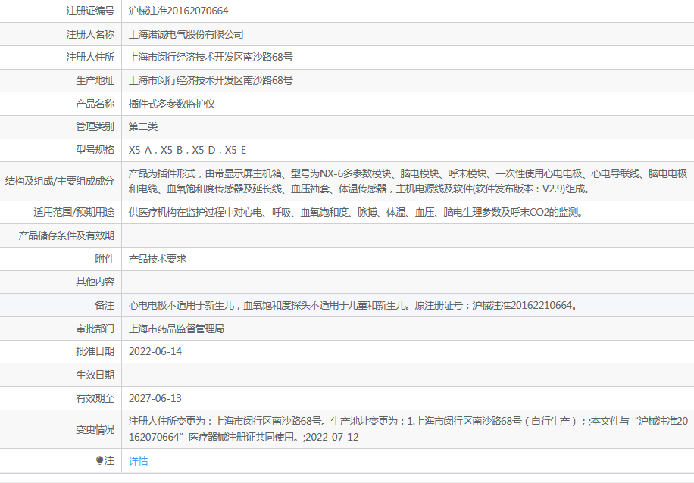Click registrant name 上海诺诚电气股份有限公司

click(x=186, y=34)
